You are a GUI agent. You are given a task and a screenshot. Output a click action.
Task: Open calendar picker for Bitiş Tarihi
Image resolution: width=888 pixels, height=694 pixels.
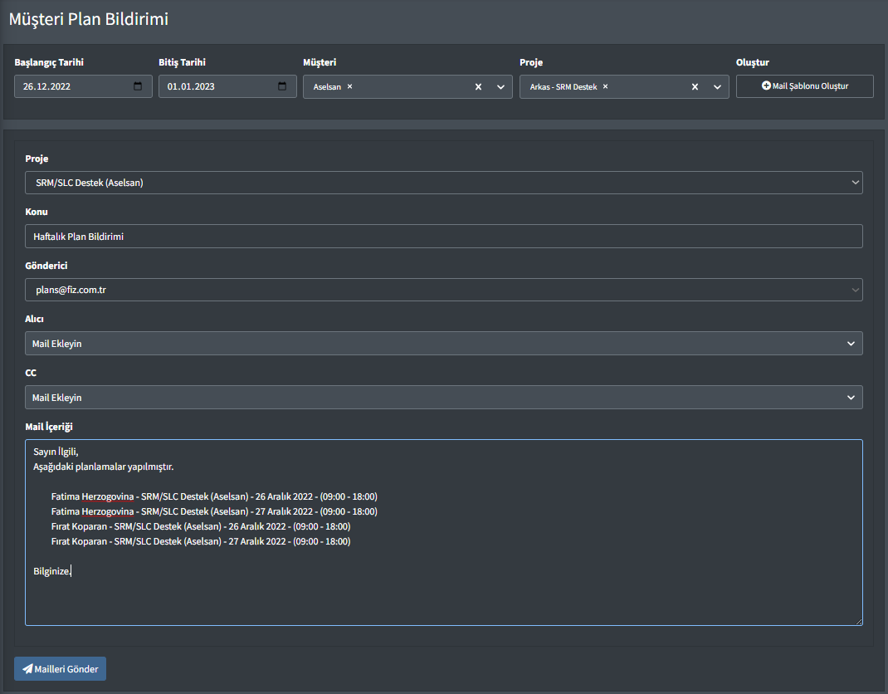[282, 86]
